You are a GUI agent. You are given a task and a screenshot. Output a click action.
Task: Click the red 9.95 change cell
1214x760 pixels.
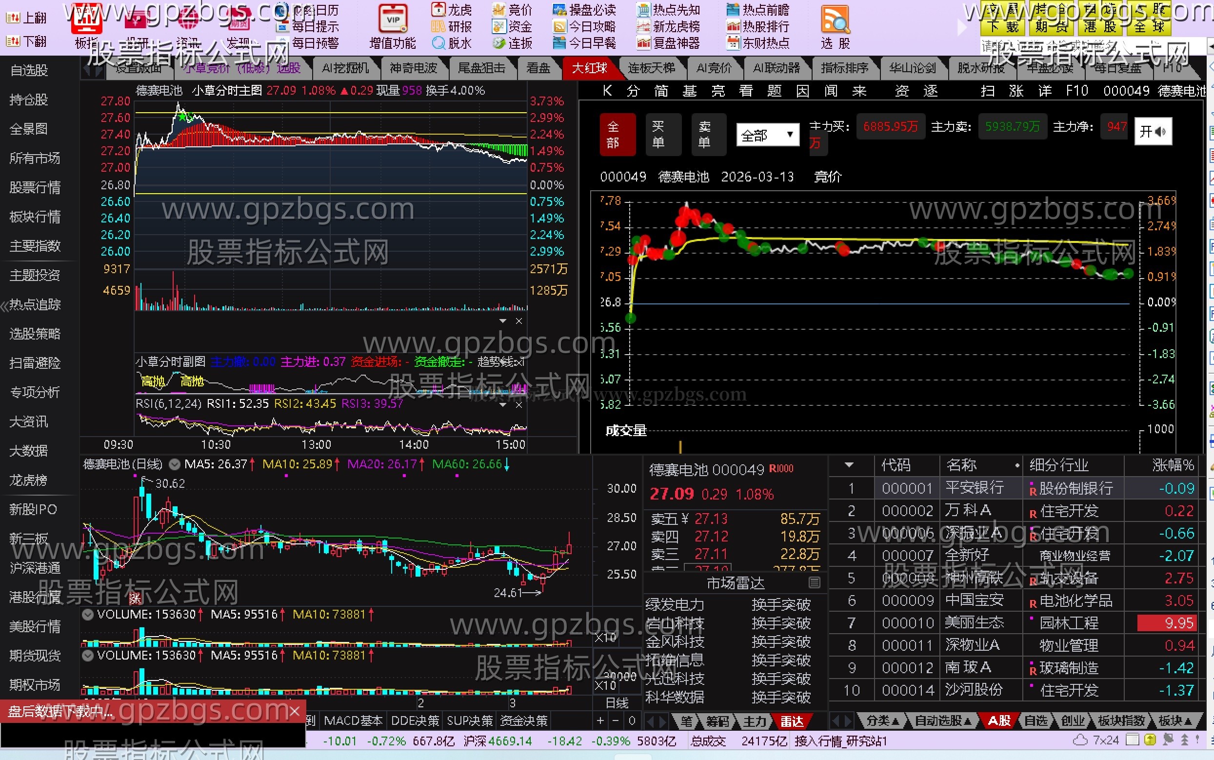(1167, 623)
